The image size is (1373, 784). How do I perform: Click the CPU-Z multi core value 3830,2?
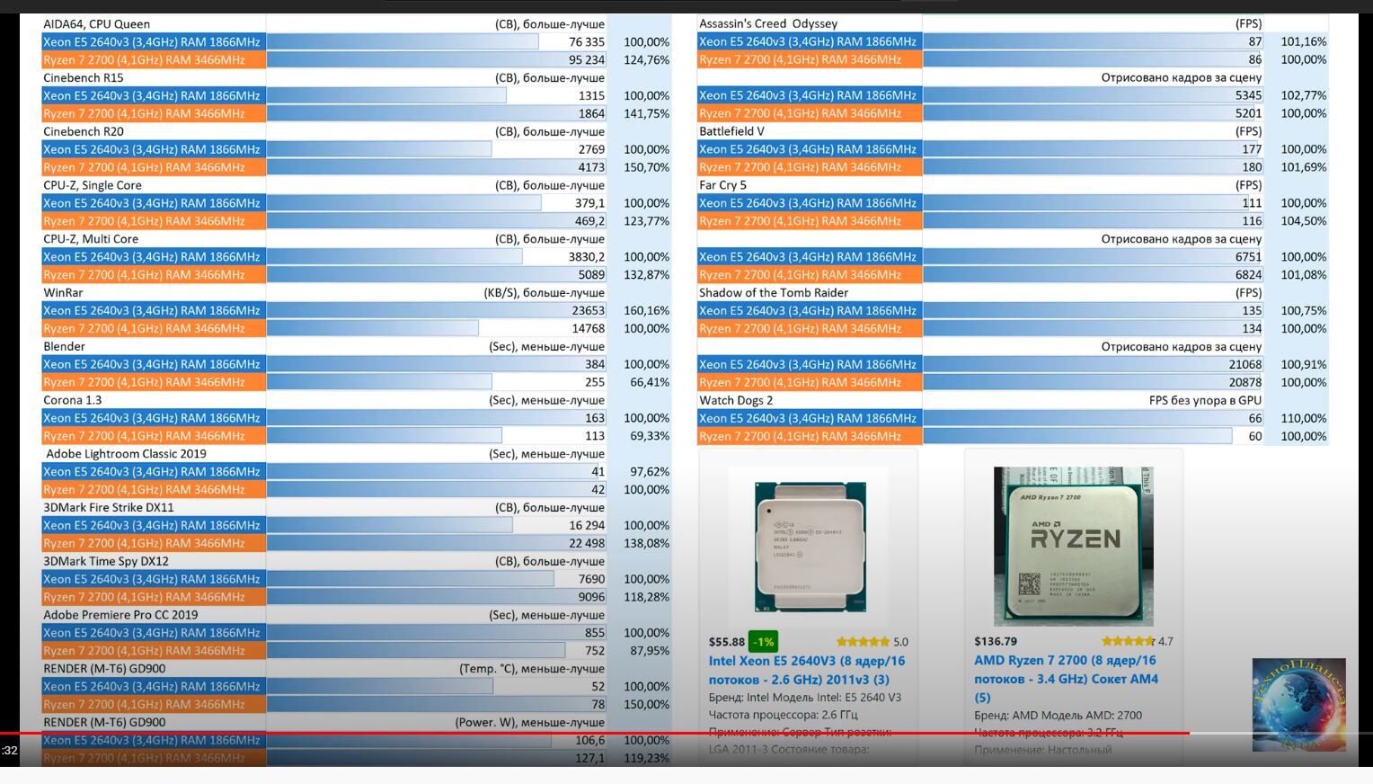(x=587, y=257)
